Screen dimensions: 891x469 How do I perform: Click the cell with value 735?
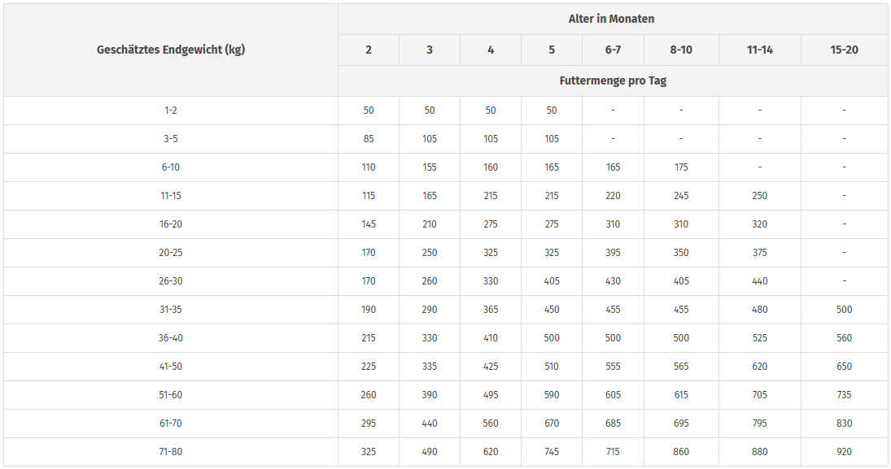(844, 395)
